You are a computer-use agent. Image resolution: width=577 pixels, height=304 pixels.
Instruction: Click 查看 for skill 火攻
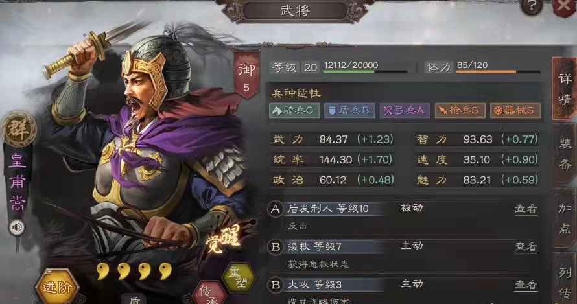[x=526, y=285]
